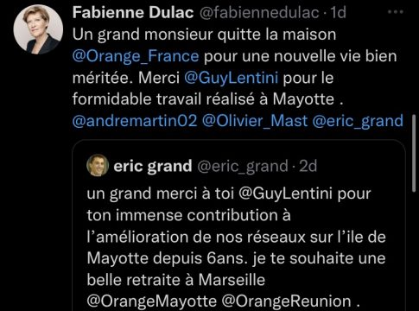The height and width of the screenshot is (311, 419).
Task: Click @OrangeReunion in quoted tweet
Action: tap(287, 301)
